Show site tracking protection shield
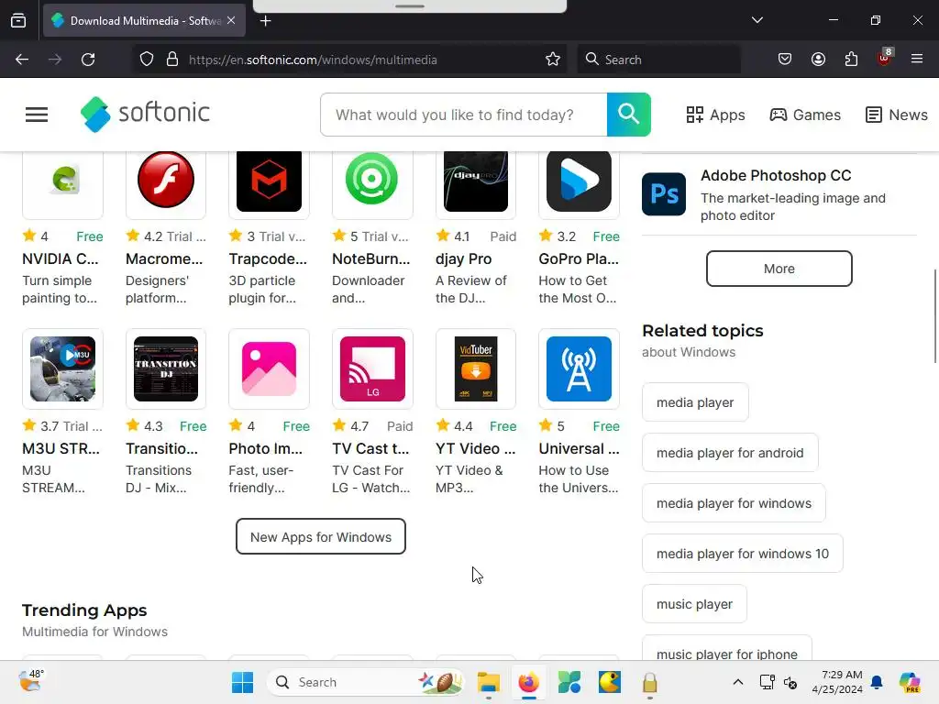This screenshot has height=704, width=939. (x=147, y=60)
